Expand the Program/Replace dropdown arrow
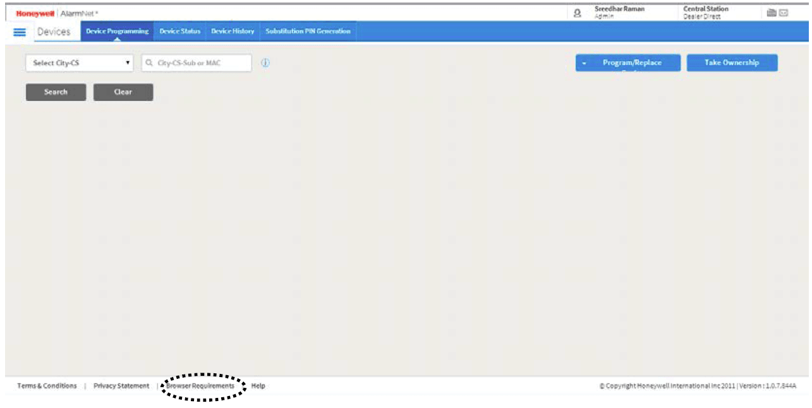This screenshot has height=408, width=812. point(585,63)
